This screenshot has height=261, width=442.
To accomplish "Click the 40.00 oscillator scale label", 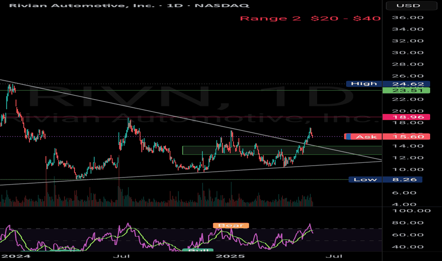I will 408,247.
